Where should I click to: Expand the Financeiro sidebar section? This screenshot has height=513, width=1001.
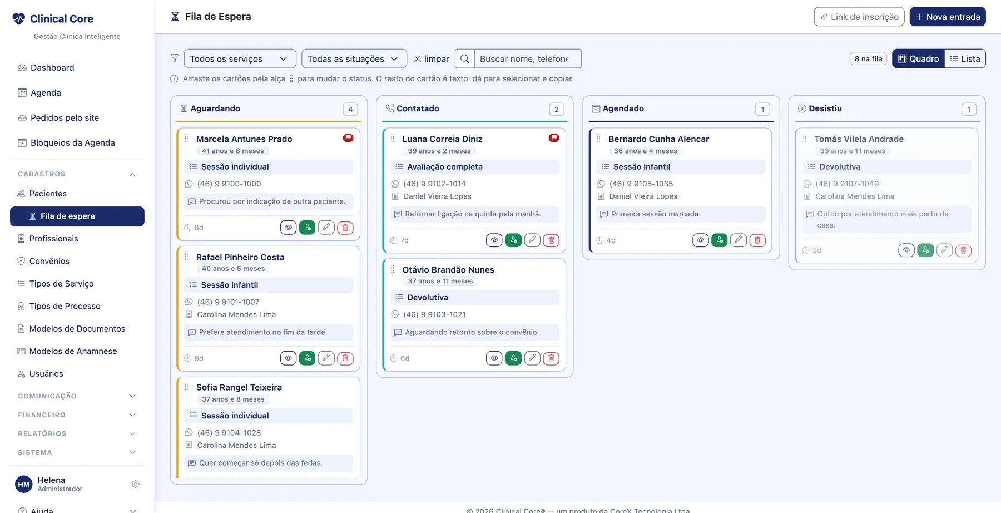pyautogui.click(x=77, y=415)
